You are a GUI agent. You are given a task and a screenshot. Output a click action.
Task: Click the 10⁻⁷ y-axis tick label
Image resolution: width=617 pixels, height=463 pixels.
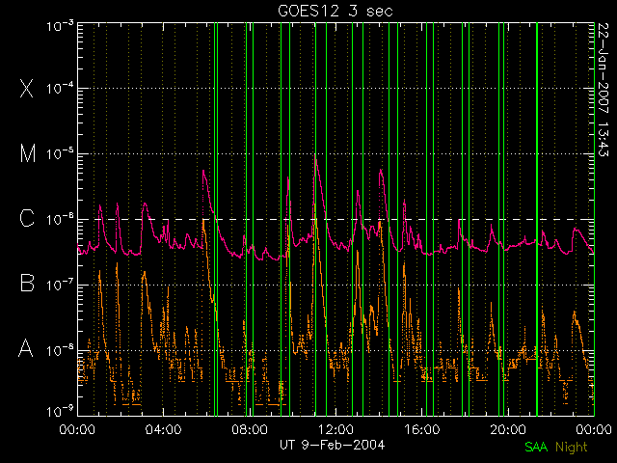60,285
